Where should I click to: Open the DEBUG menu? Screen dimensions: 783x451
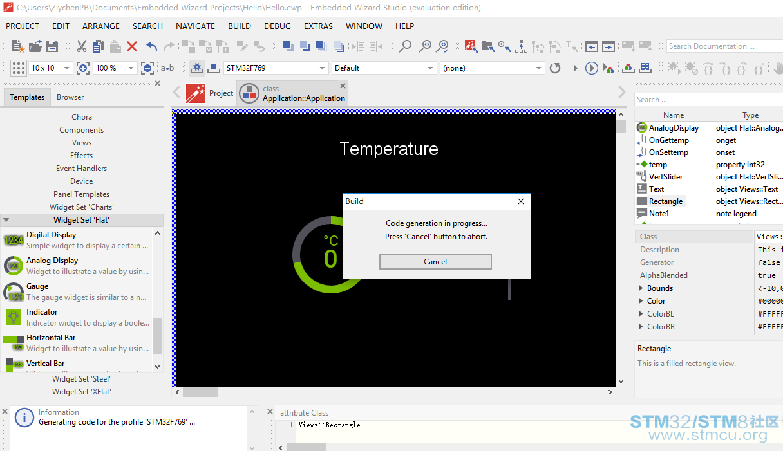point(278,26)
